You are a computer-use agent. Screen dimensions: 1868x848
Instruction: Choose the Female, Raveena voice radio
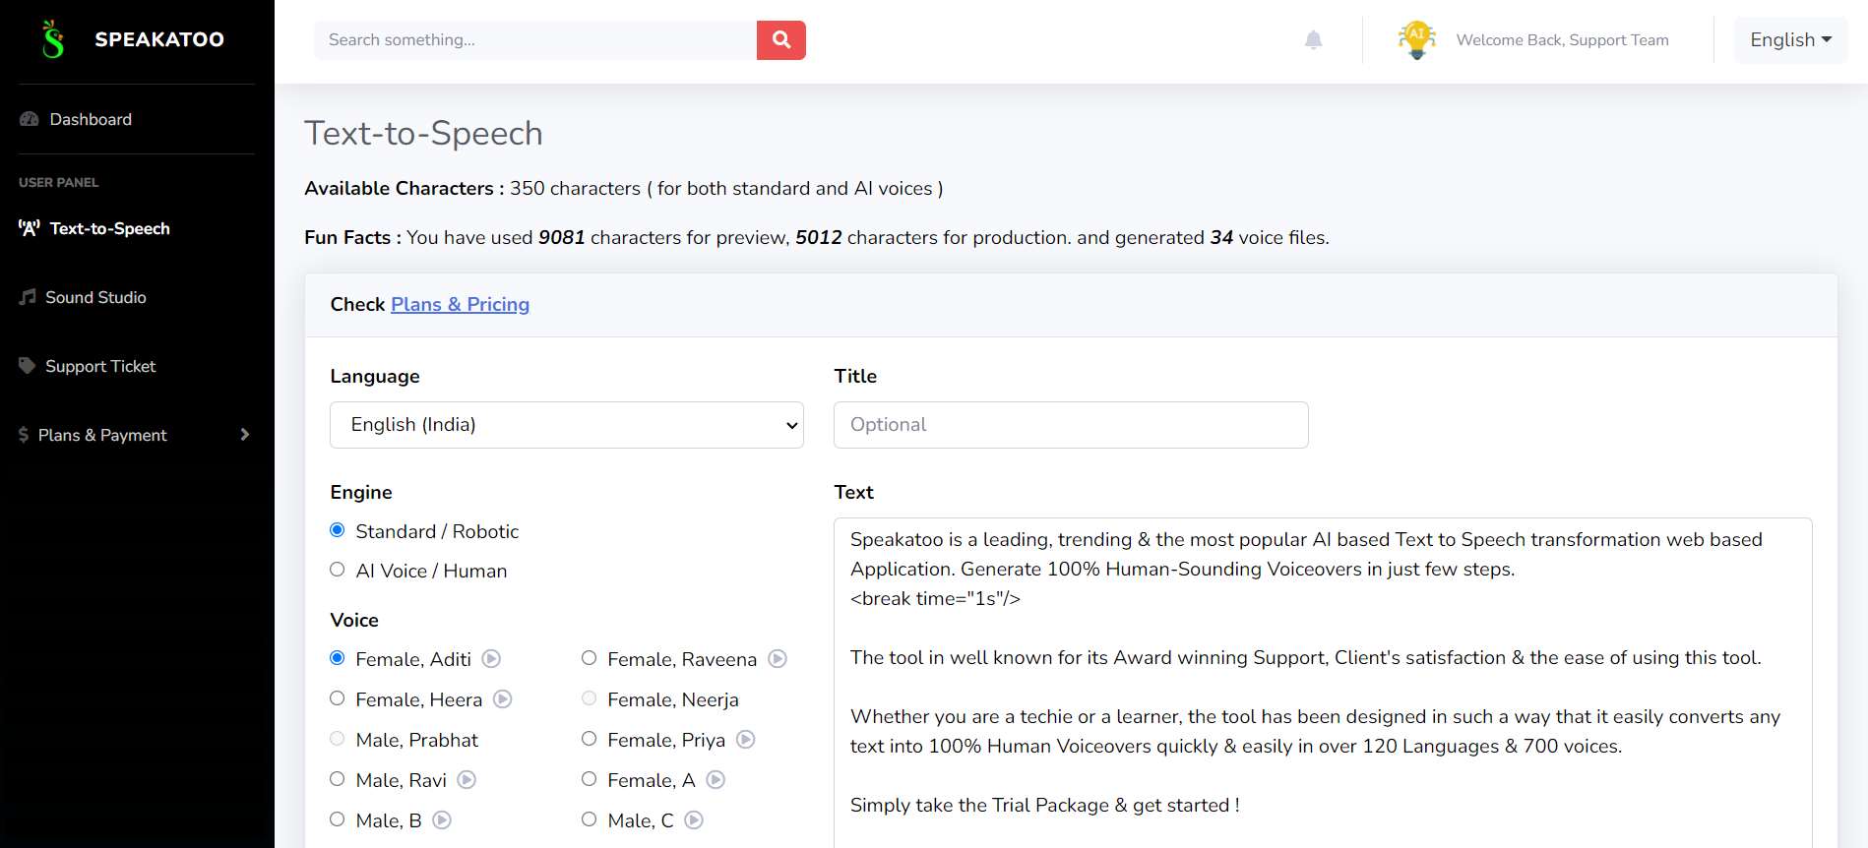point(590,658)
